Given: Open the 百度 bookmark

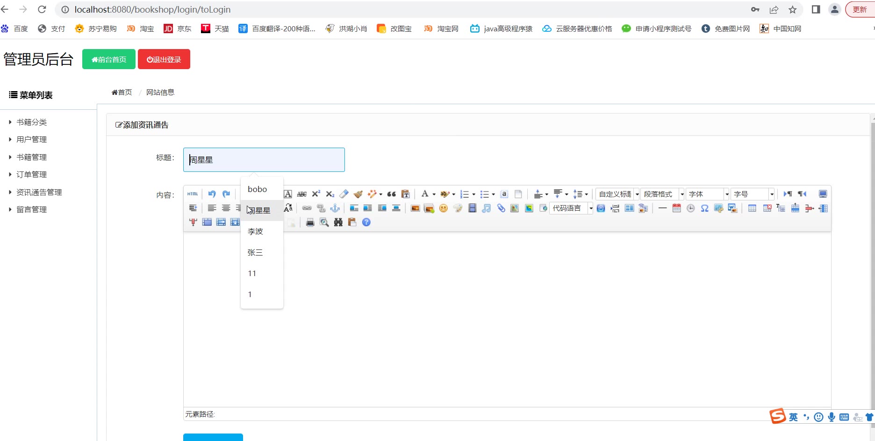Looking at the screenshot, I should [x=14, y=28].
